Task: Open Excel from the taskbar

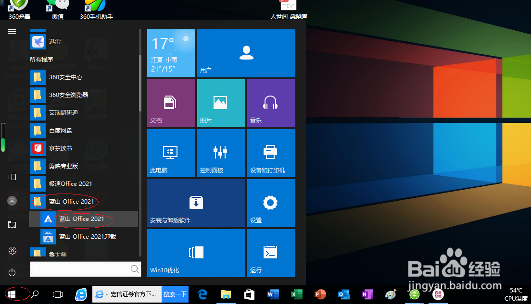Action: (296, 294)
